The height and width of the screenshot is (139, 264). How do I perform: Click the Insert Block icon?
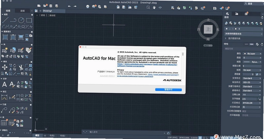point(13,50)
